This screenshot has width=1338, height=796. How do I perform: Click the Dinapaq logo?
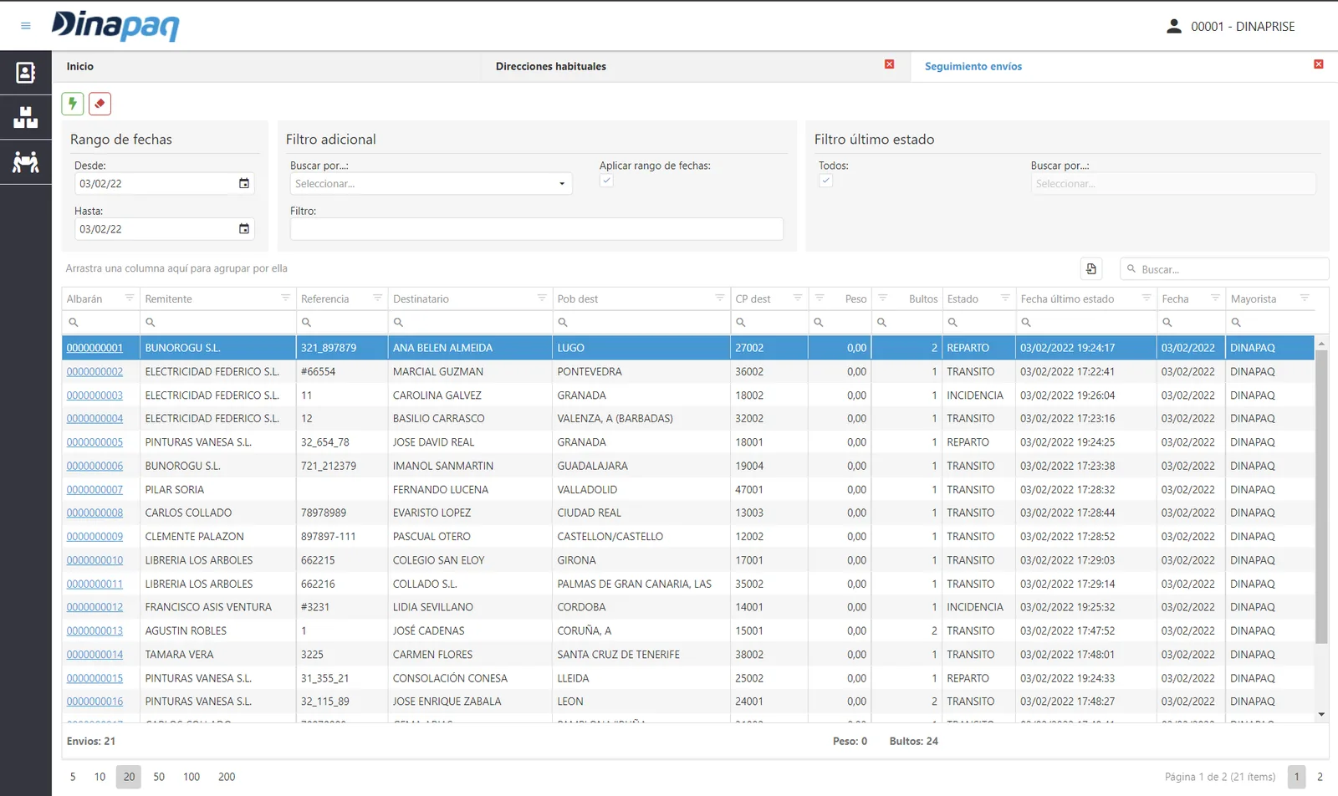coord(115,26)
